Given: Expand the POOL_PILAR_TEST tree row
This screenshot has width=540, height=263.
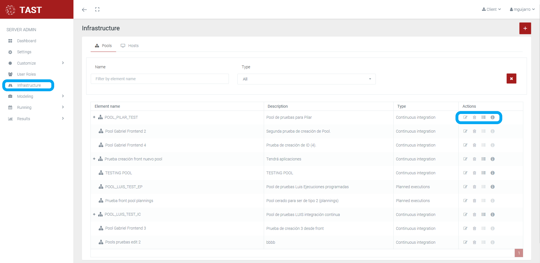Looking at the screenshot, I should [x=94, y=117].
